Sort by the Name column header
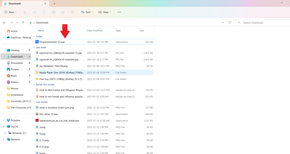The height and width of the screenshot is (154, 290). (41, 31)
